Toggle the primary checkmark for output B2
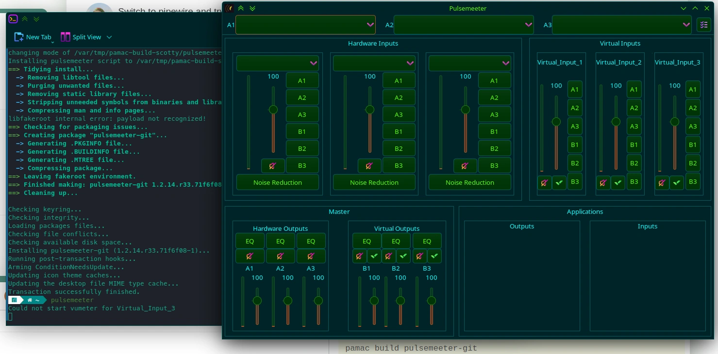The width and height of the screenshot is (718, 354). (x=403, y=256)
